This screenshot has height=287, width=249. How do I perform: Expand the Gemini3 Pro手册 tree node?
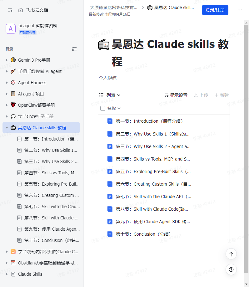[7, 60]
